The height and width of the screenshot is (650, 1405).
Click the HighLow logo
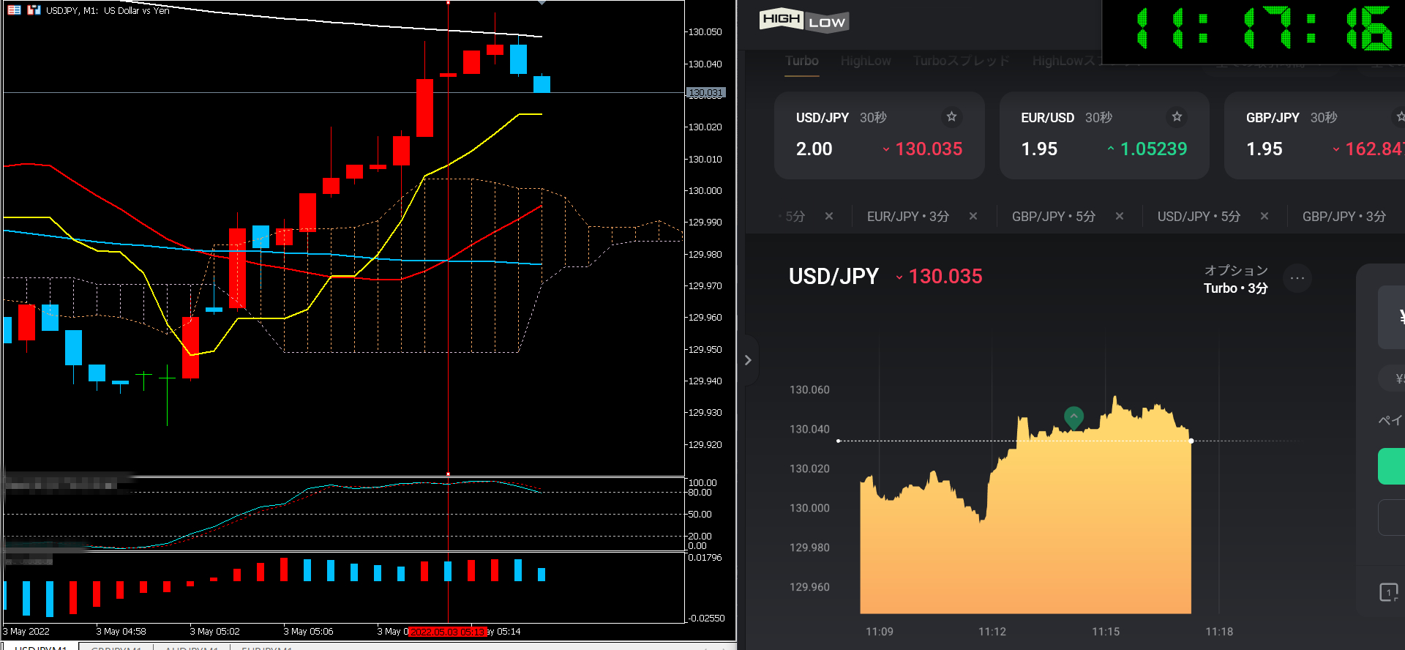click(x=803, y=20)
